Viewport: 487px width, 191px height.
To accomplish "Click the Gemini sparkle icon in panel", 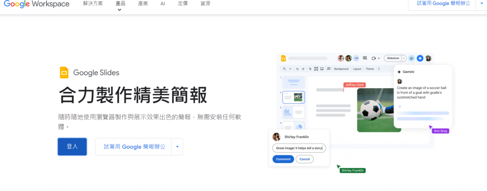I will click(399, 72).
